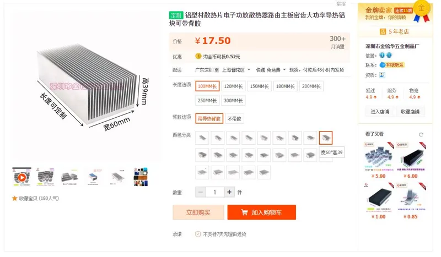Image resolution: width=441 pixels, height=257 pixels.
Task: Open recommended item priced ¥1.00
Action: [x=379, y=201]
